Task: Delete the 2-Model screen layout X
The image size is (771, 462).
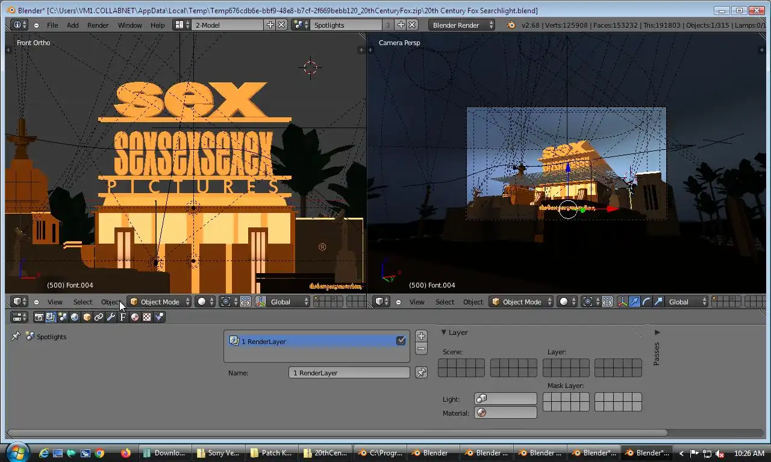Action: [281, 25]
